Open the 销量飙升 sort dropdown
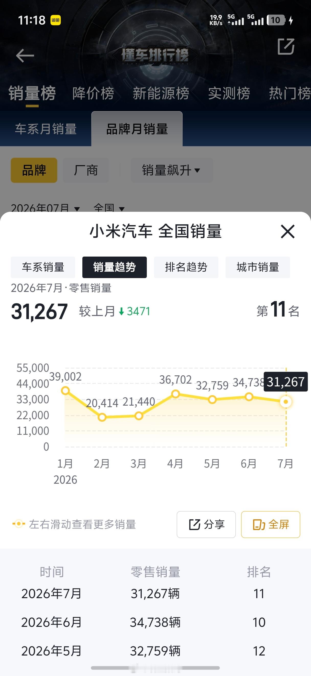The width and height of the screenshot is (311, 676). (172, 170)
